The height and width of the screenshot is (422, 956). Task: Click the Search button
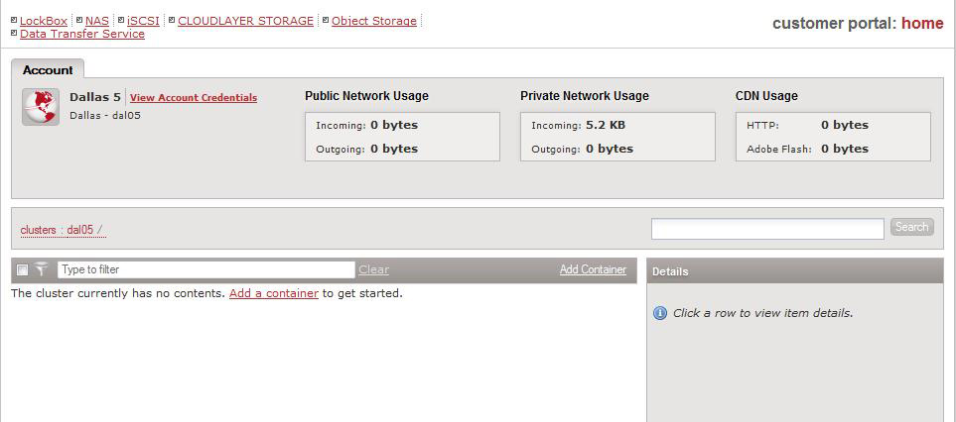(912, 227)
